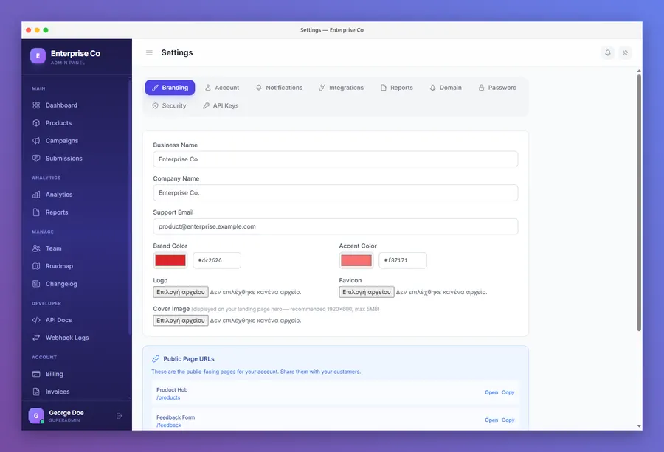The height and width of the screenshot is (452, 664).
Task: Switch to the API Keys tab
Action: (x=221, y=105)
